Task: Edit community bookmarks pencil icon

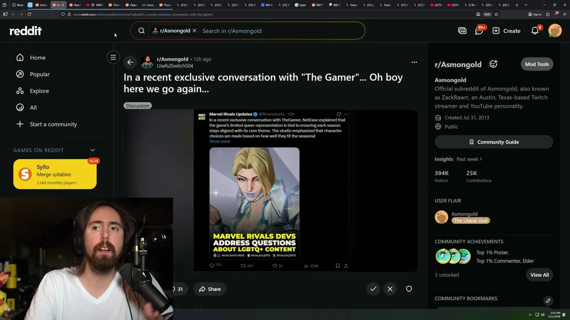Action: [x=548, y=301]
